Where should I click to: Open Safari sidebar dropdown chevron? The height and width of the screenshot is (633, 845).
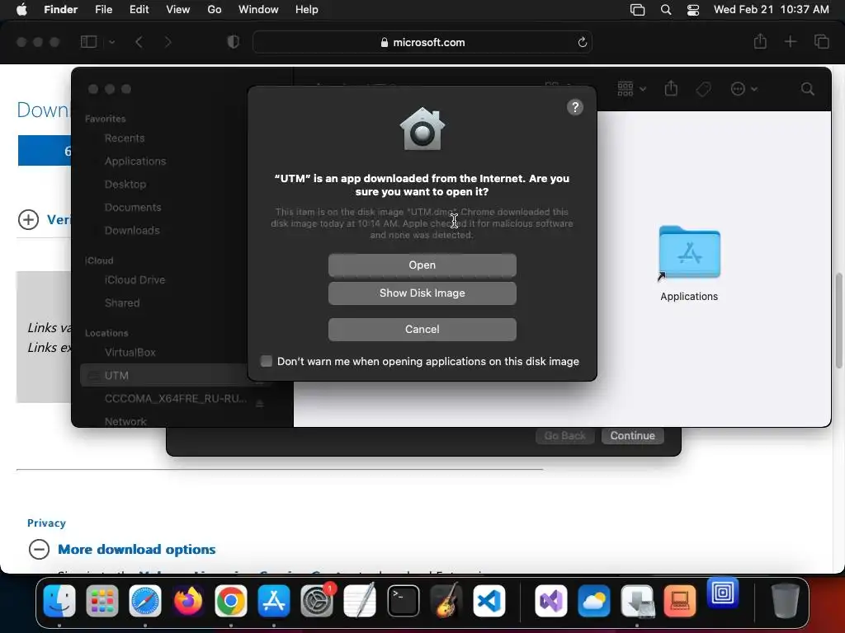pos(111,42)
